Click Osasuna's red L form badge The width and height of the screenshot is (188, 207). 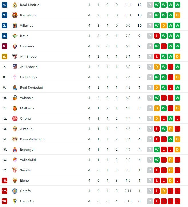point(163,46)
